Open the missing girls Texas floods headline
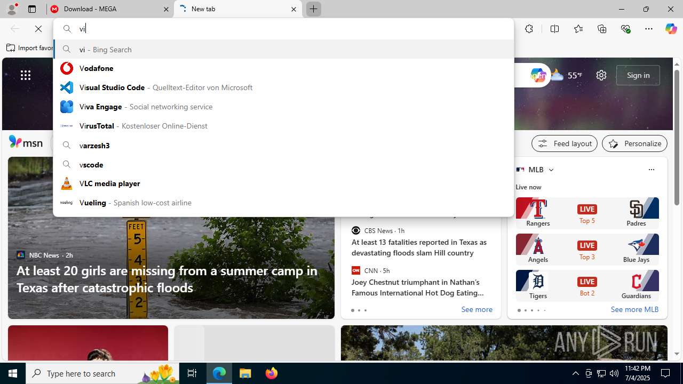This screenshot has width=683, height=384. pos(167,279)
